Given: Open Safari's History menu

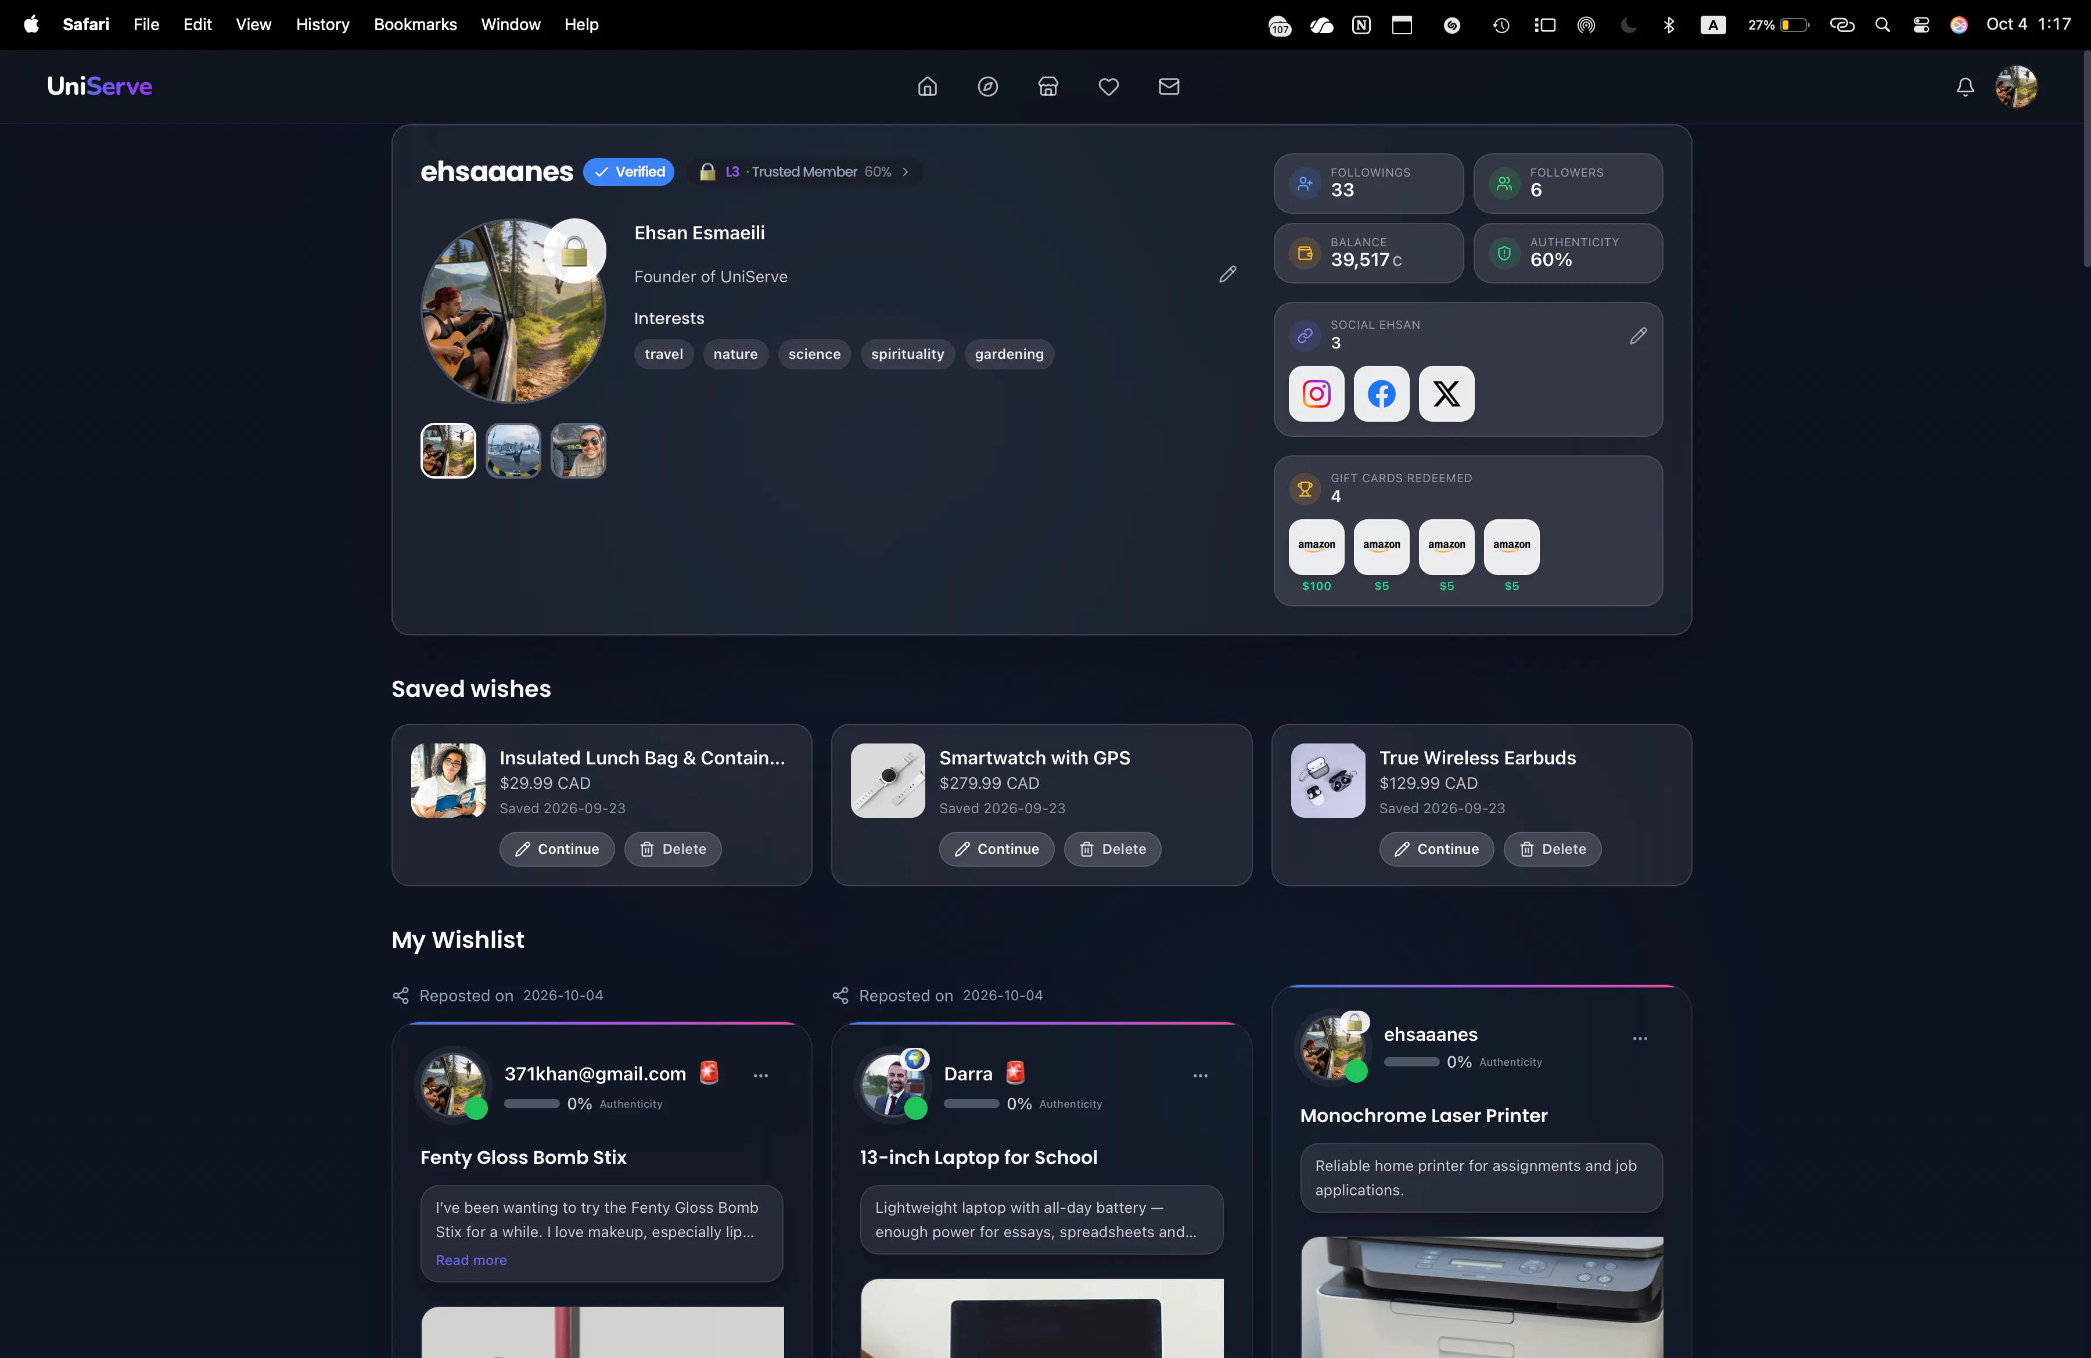Looking at the screenshot, I should click(x=322, y=24).
